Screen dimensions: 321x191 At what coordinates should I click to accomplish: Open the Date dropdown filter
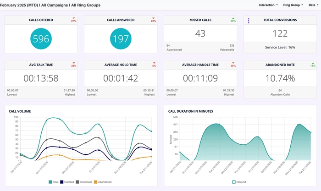click(313, 5)
